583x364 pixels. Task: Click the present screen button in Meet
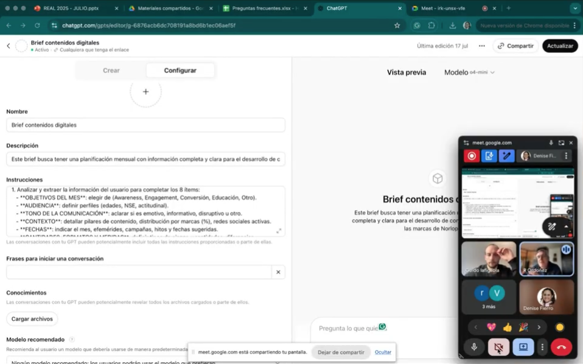[x=523, y=347]
